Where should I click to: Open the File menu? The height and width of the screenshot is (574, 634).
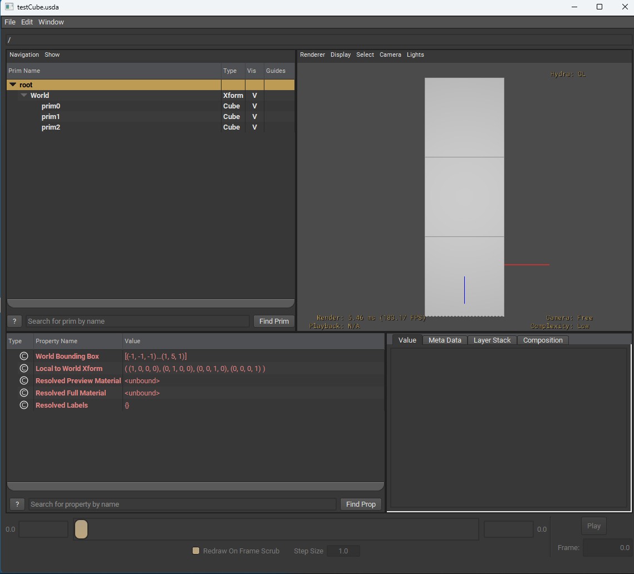(10, 22)
